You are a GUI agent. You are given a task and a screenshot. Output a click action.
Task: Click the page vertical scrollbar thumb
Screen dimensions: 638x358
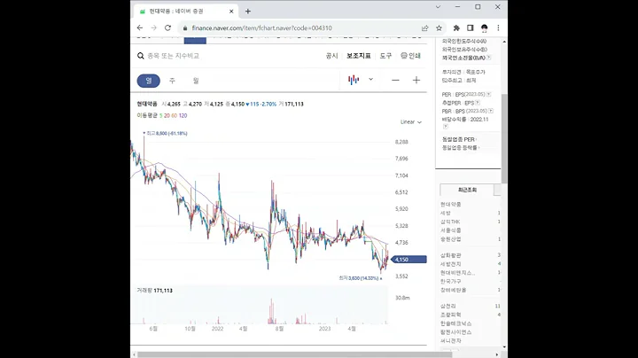click(504, 138)
